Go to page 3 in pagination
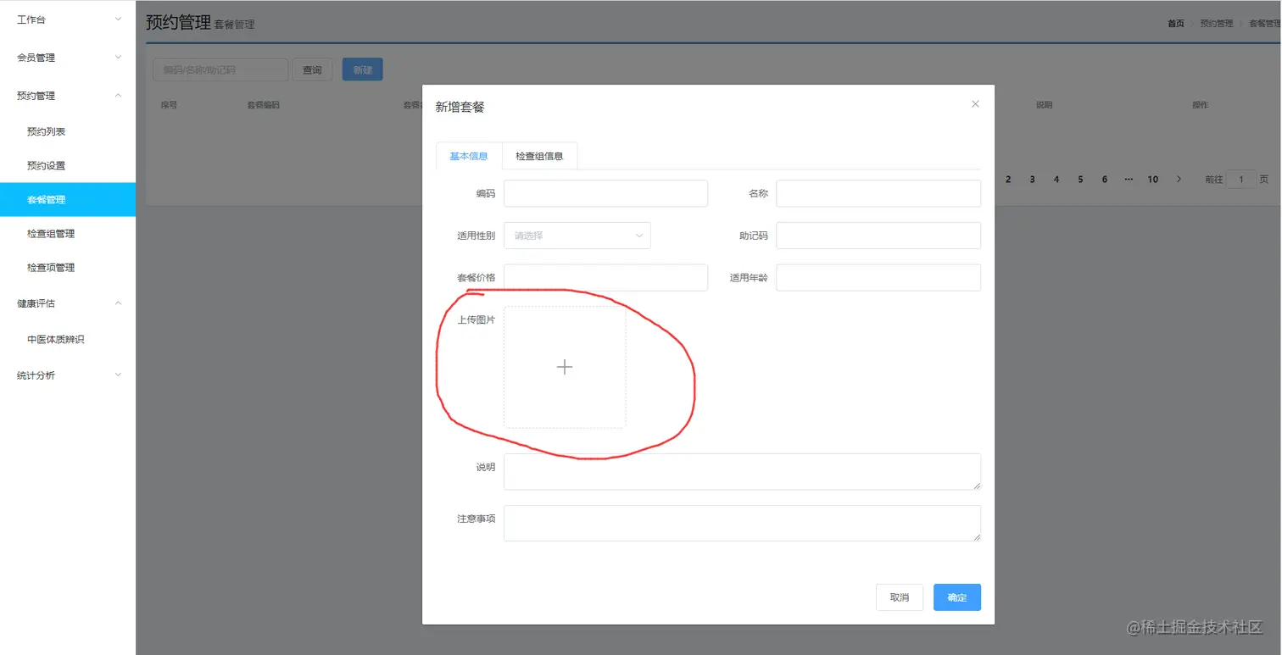 pyautogui.click(x=1032, y=179)
